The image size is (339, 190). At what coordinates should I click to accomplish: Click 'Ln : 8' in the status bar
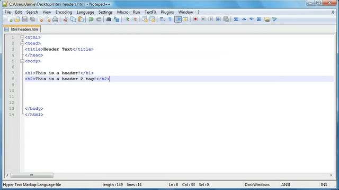pyautogui.click(x=173, y=185)
